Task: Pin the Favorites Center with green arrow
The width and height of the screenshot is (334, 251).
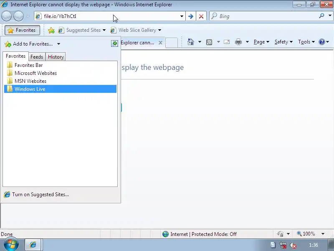Action: [114, 44]
